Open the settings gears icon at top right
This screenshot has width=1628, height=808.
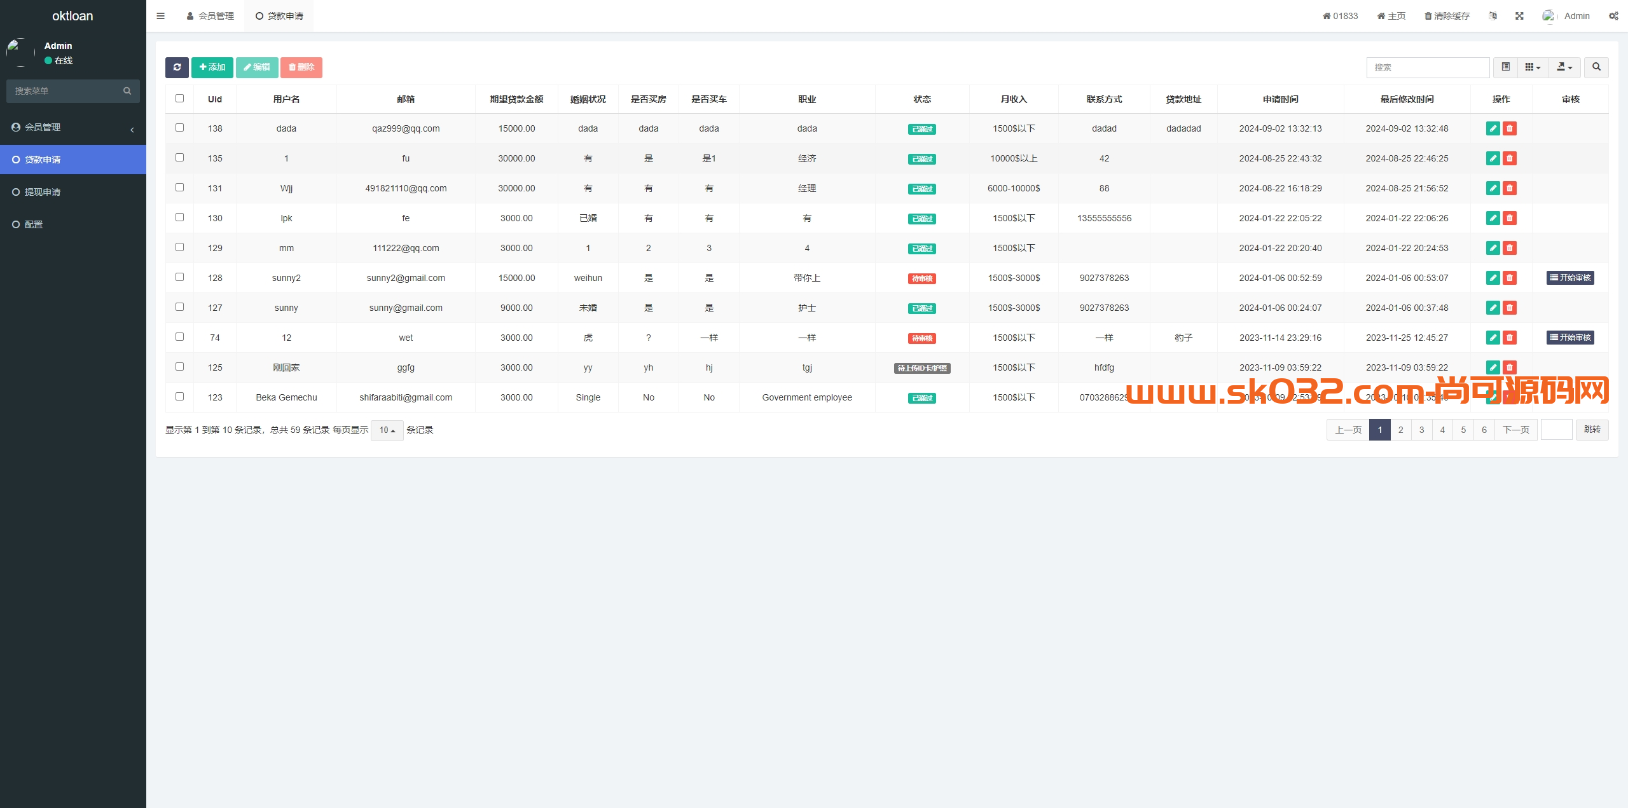click(x=1613, y=16)
